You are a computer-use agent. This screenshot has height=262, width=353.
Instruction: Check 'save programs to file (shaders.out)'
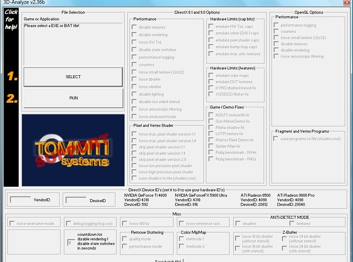(276, 138)
